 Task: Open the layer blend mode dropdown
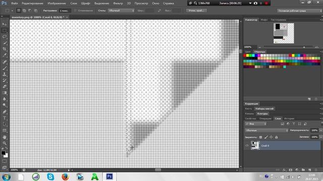coord(266,130)
